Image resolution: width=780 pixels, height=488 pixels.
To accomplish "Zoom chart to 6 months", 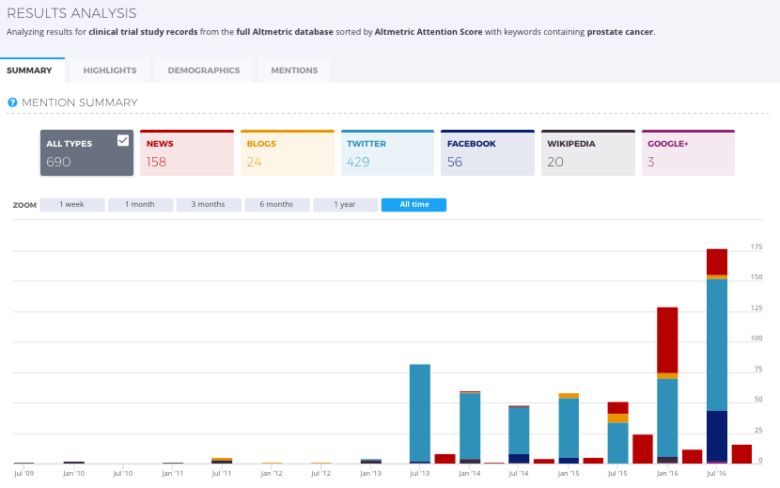I will pyautogui.click(x=277, y=205).
